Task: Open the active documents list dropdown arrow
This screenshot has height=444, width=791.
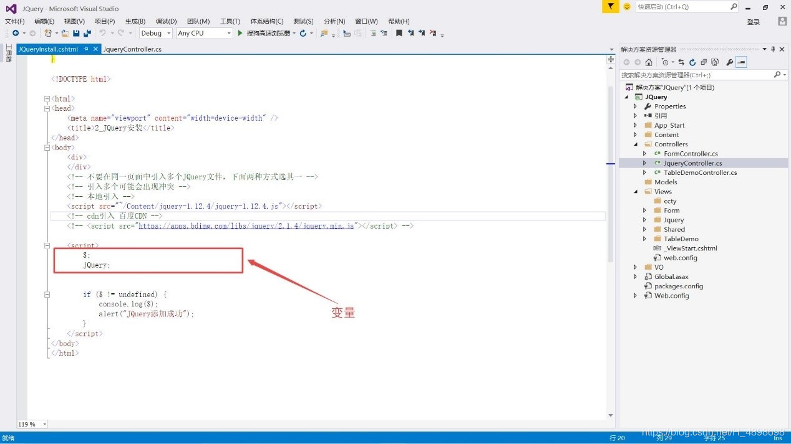Action: [611, 49]
